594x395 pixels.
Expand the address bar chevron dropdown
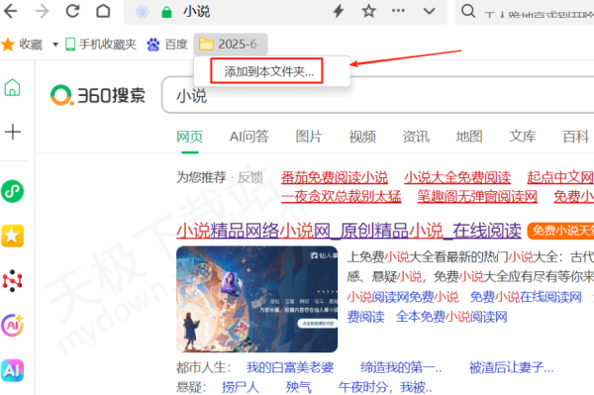pos(429,11)
